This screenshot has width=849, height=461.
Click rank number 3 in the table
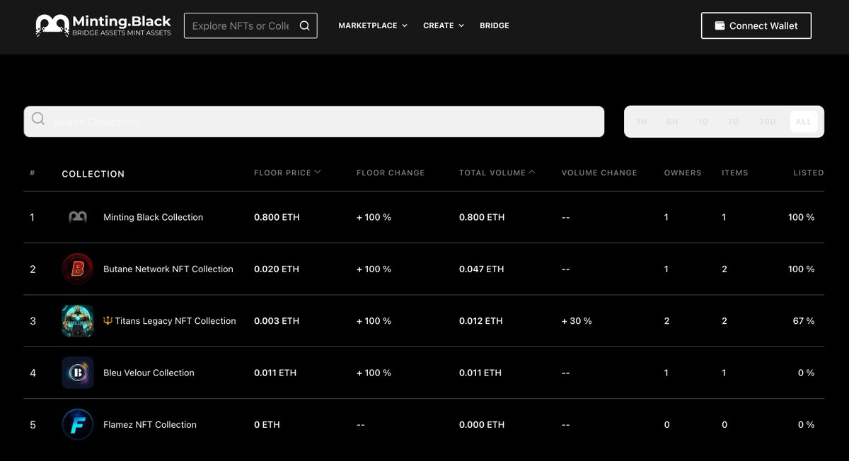(33, 321)
